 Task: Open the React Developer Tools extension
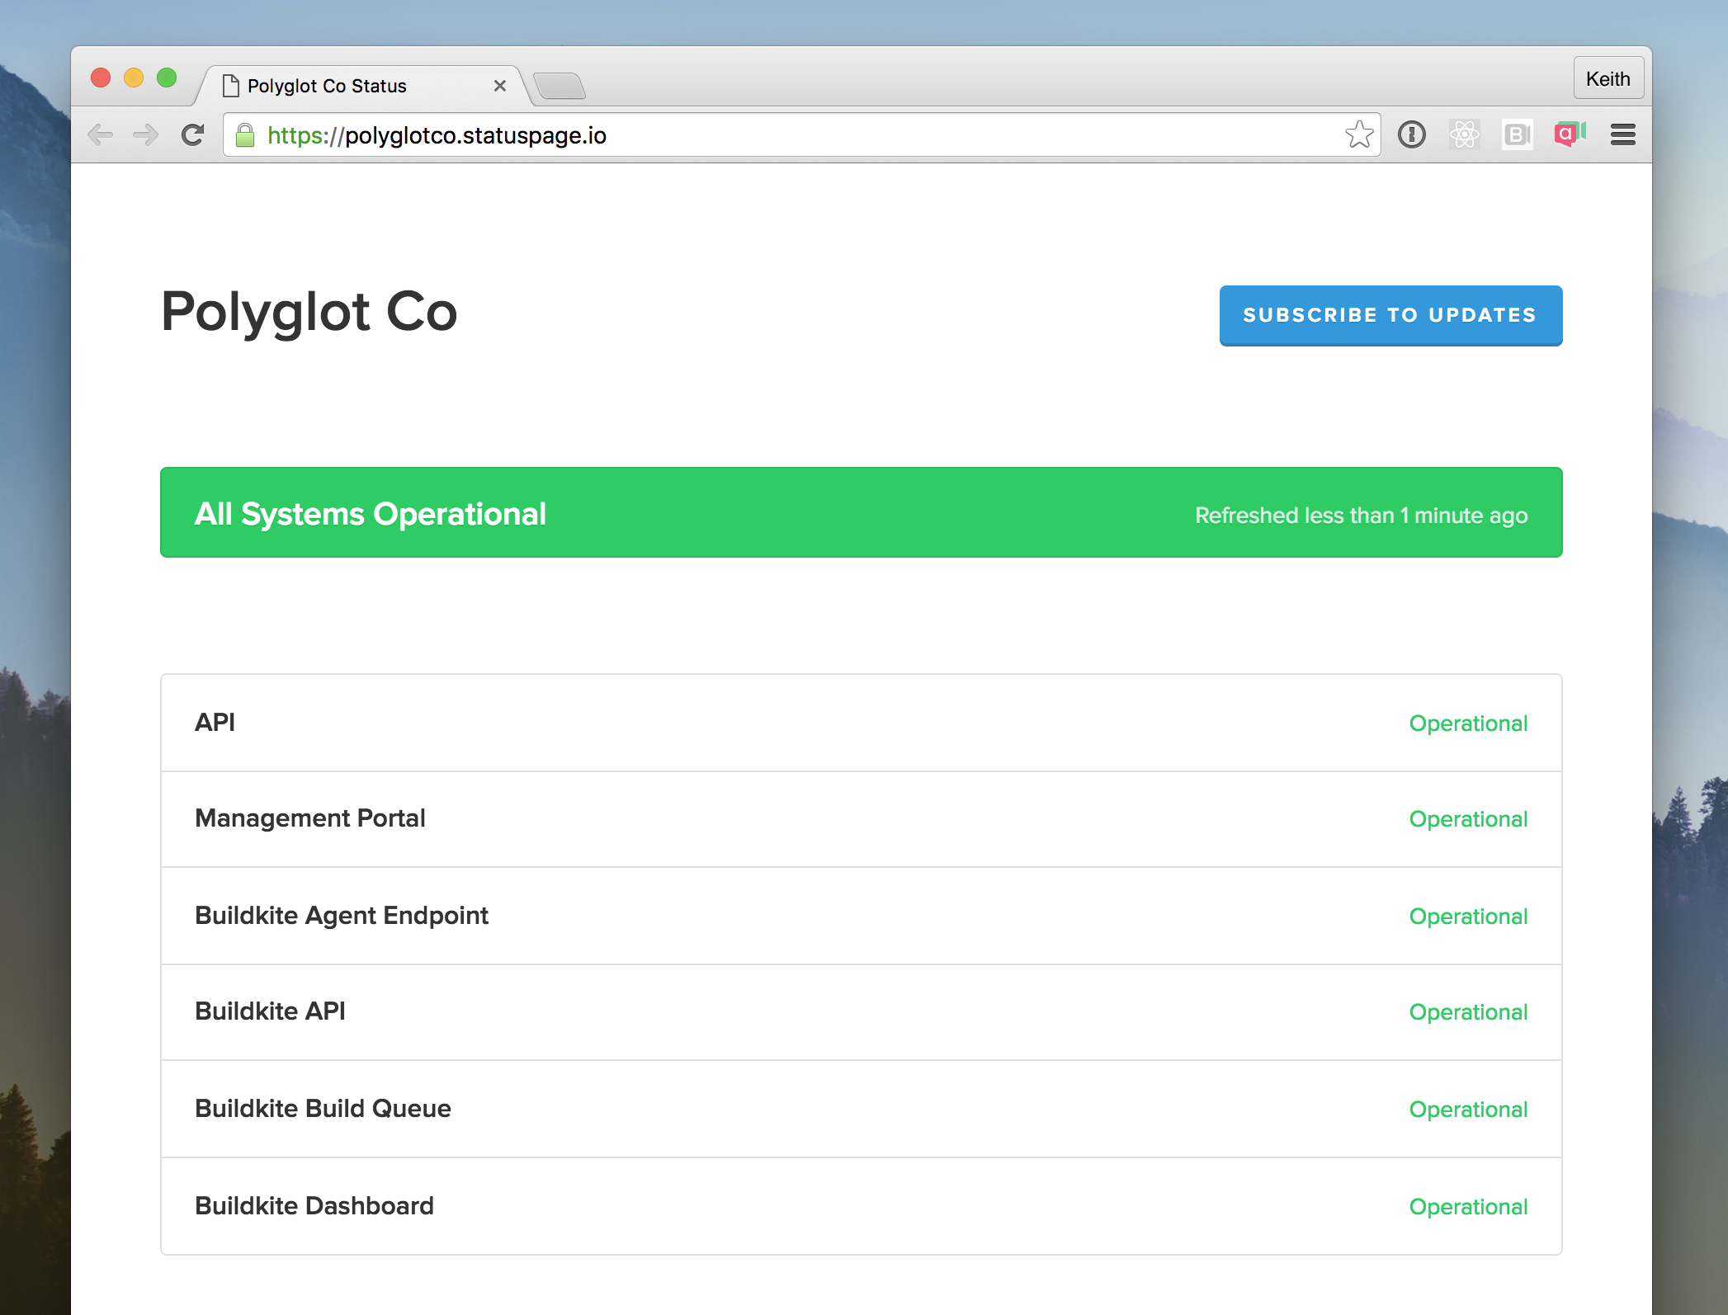[1465, 134]
